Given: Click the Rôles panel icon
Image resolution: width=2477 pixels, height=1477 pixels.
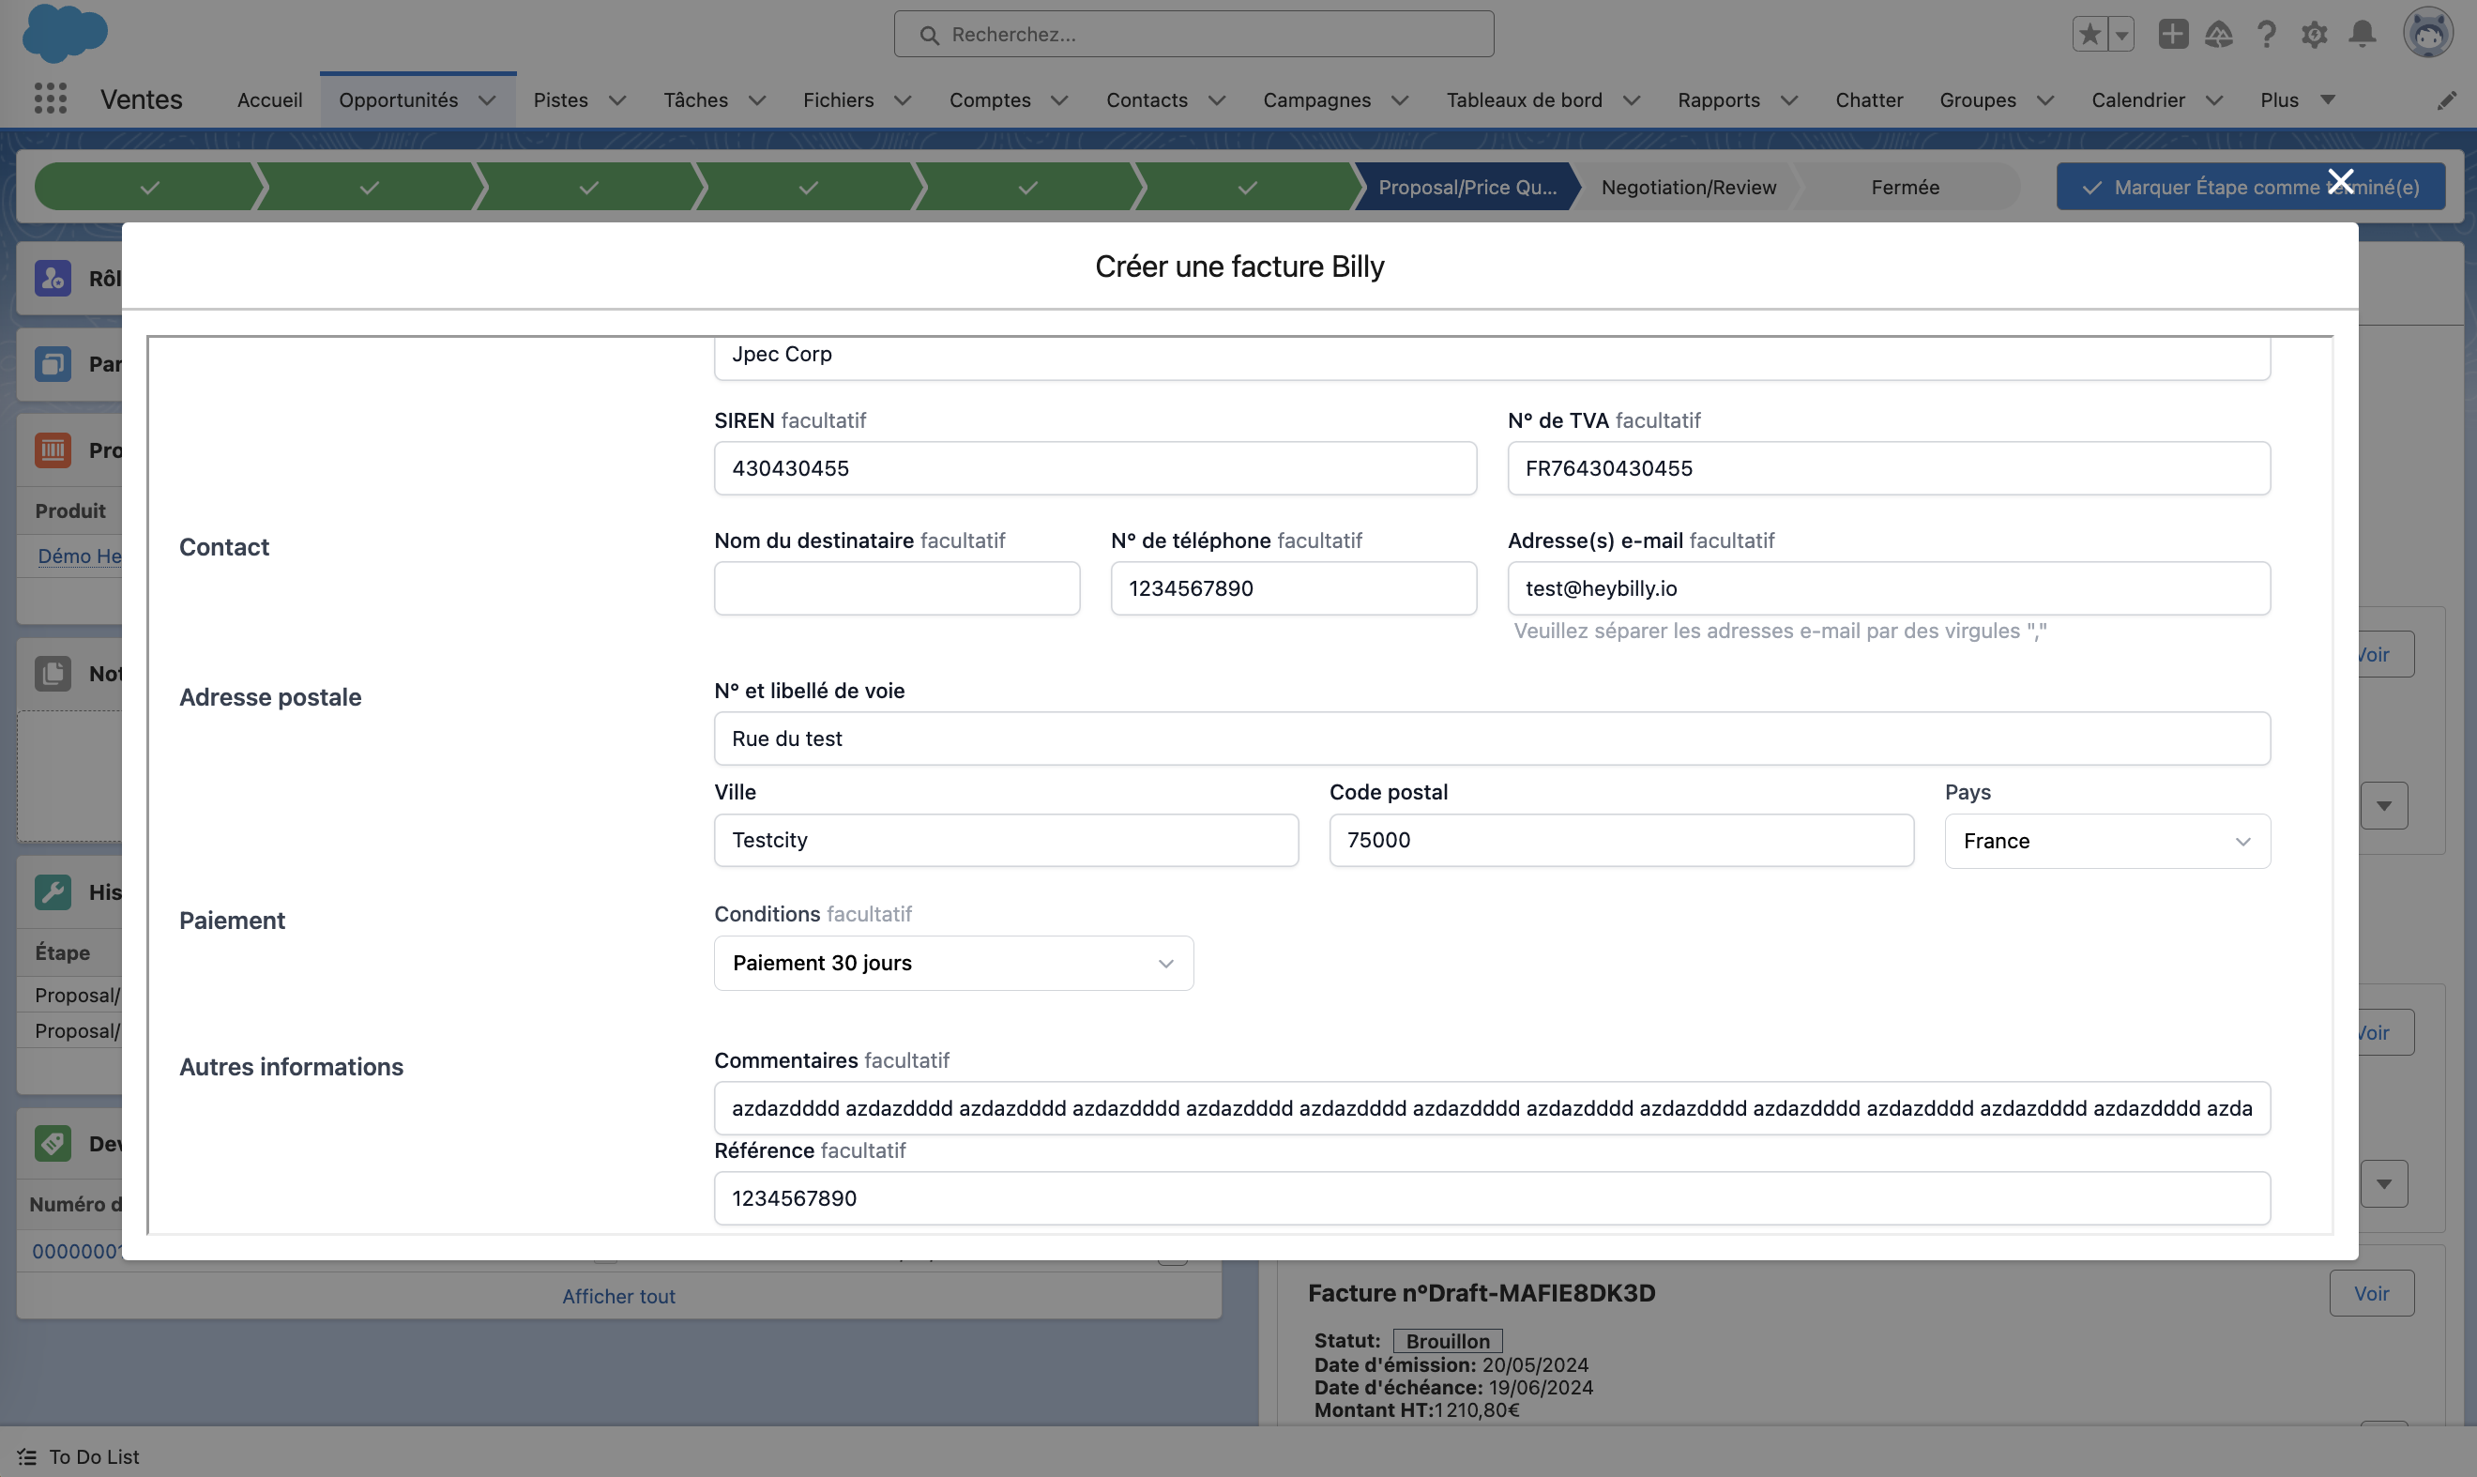Looking at the screenshot, I should (53, 278).
